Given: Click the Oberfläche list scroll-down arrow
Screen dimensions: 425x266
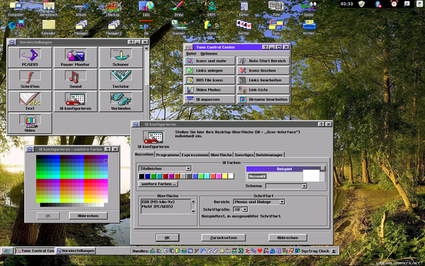Looking at the screenshot, I should (x=193, y=211).
